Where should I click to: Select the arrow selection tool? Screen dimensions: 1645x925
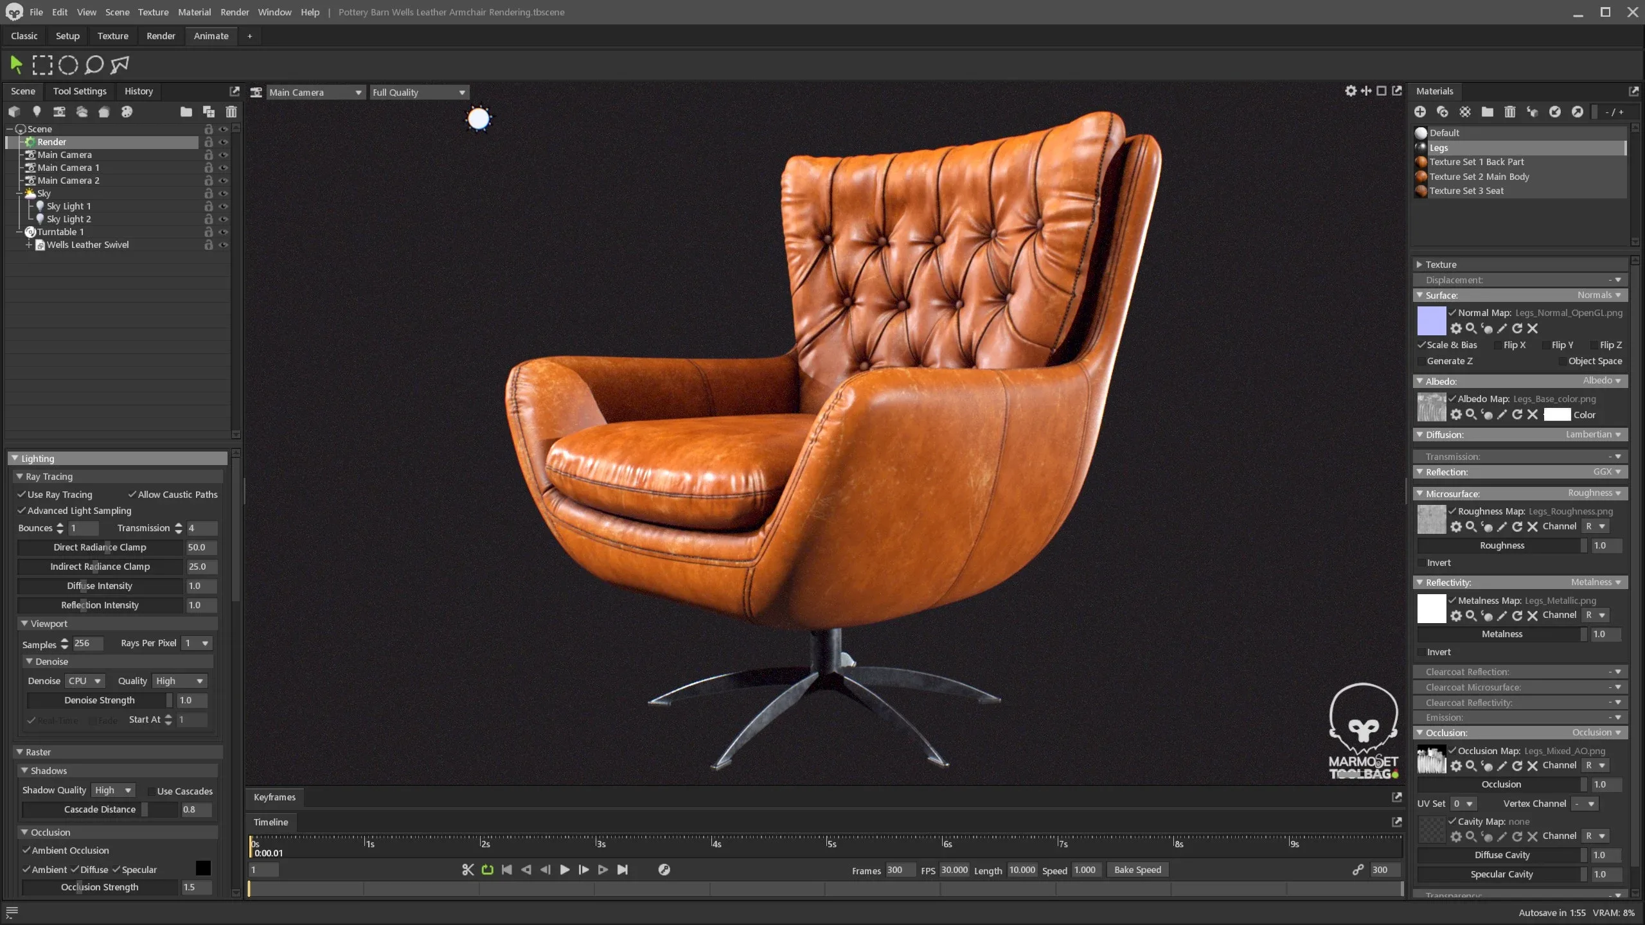pyautogui.click(x=16, y=64)
